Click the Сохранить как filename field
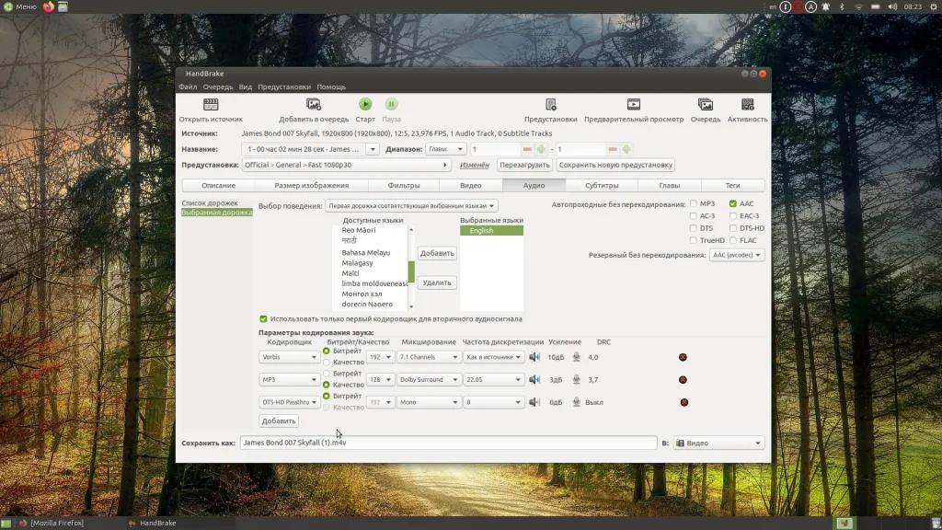 (448, 443)
